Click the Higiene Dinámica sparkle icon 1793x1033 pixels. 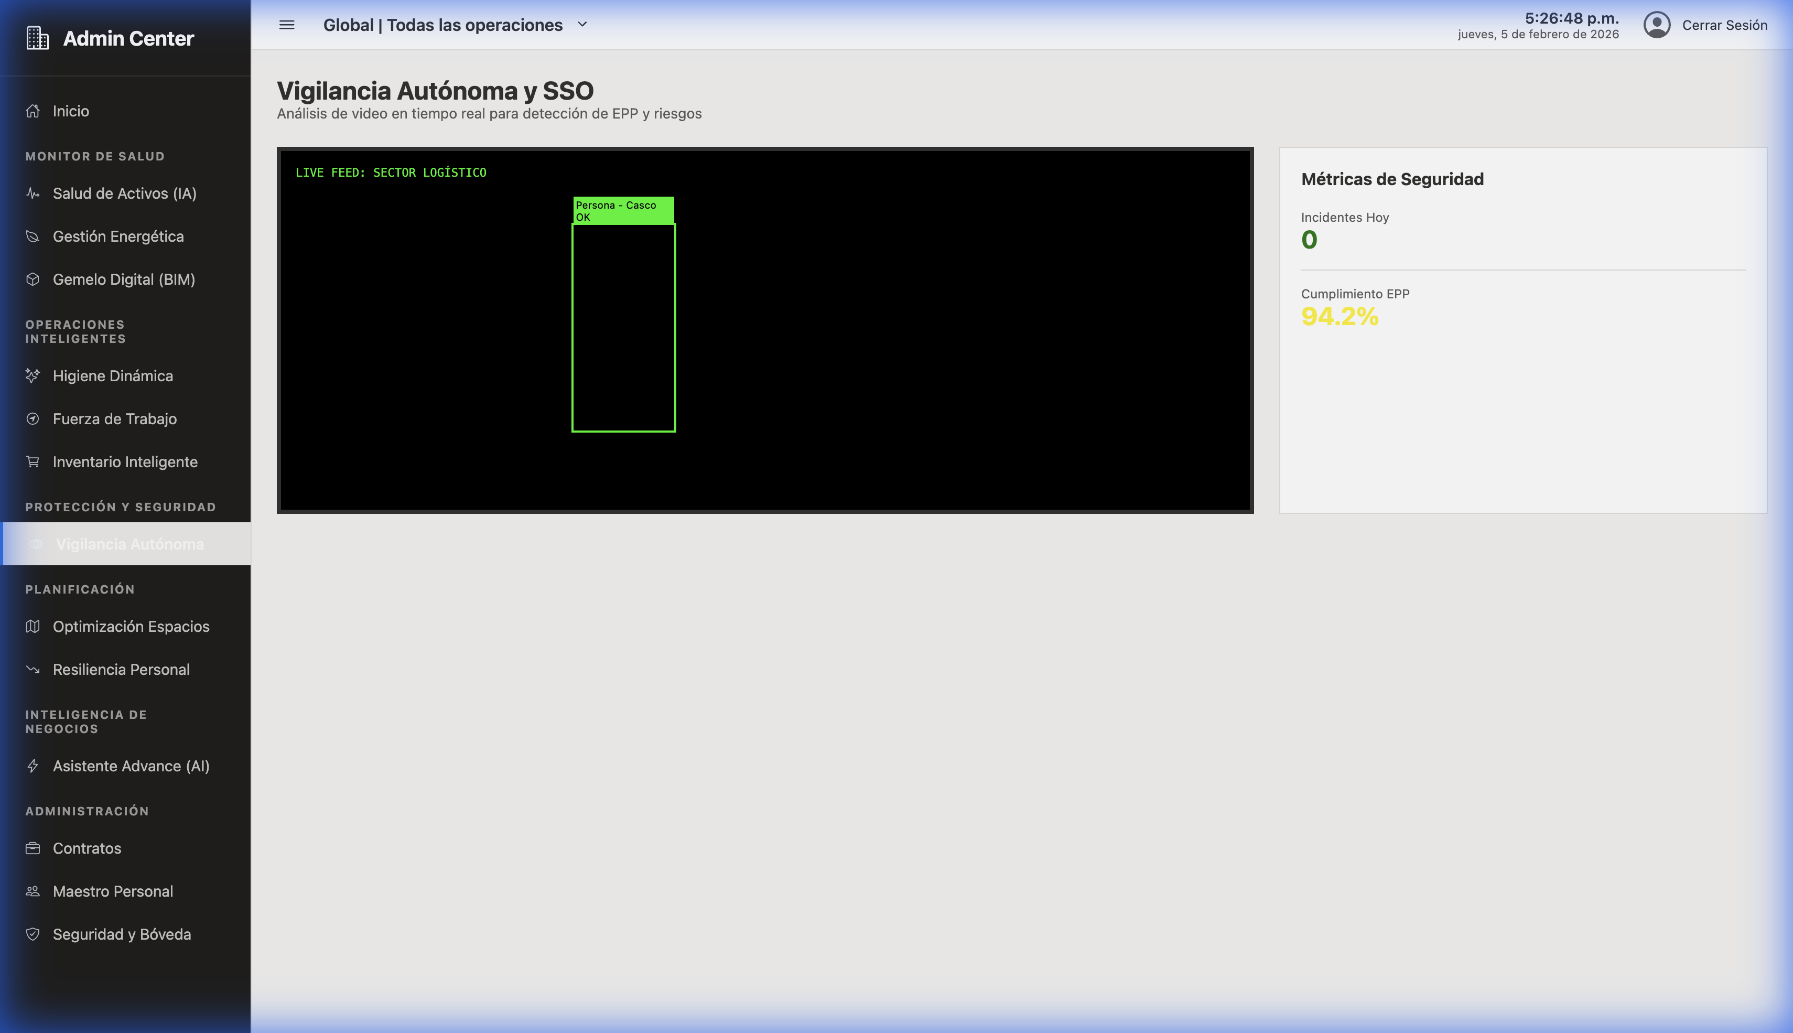(33, 376)
